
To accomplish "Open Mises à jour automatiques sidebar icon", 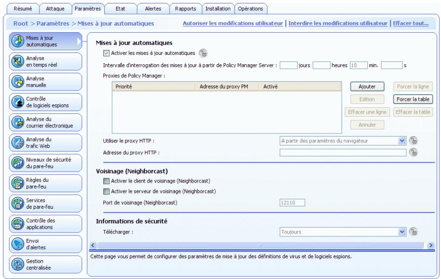I will click(x=17, y=41).
